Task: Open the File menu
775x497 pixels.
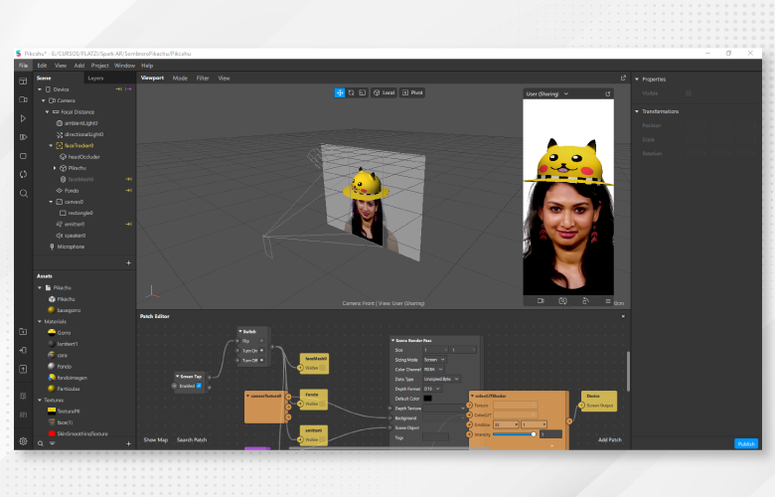Action: (x=23, y=66)
